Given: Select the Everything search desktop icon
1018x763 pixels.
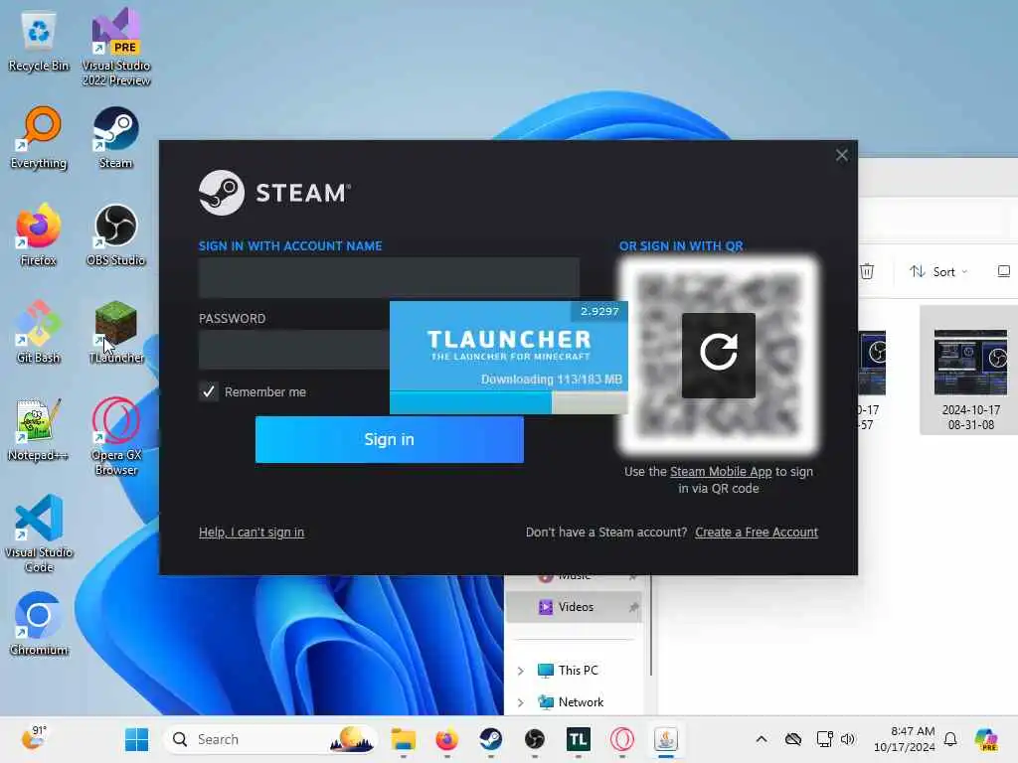Looking at the screenshot, I should tap(39, 137).
